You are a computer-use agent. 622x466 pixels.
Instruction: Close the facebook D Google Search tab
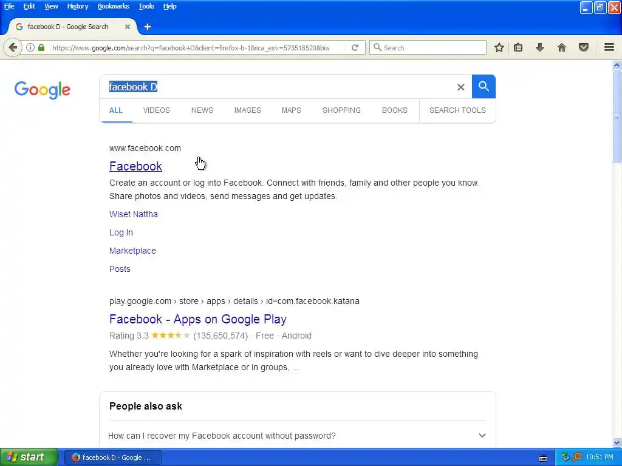[x=128, y=27]
